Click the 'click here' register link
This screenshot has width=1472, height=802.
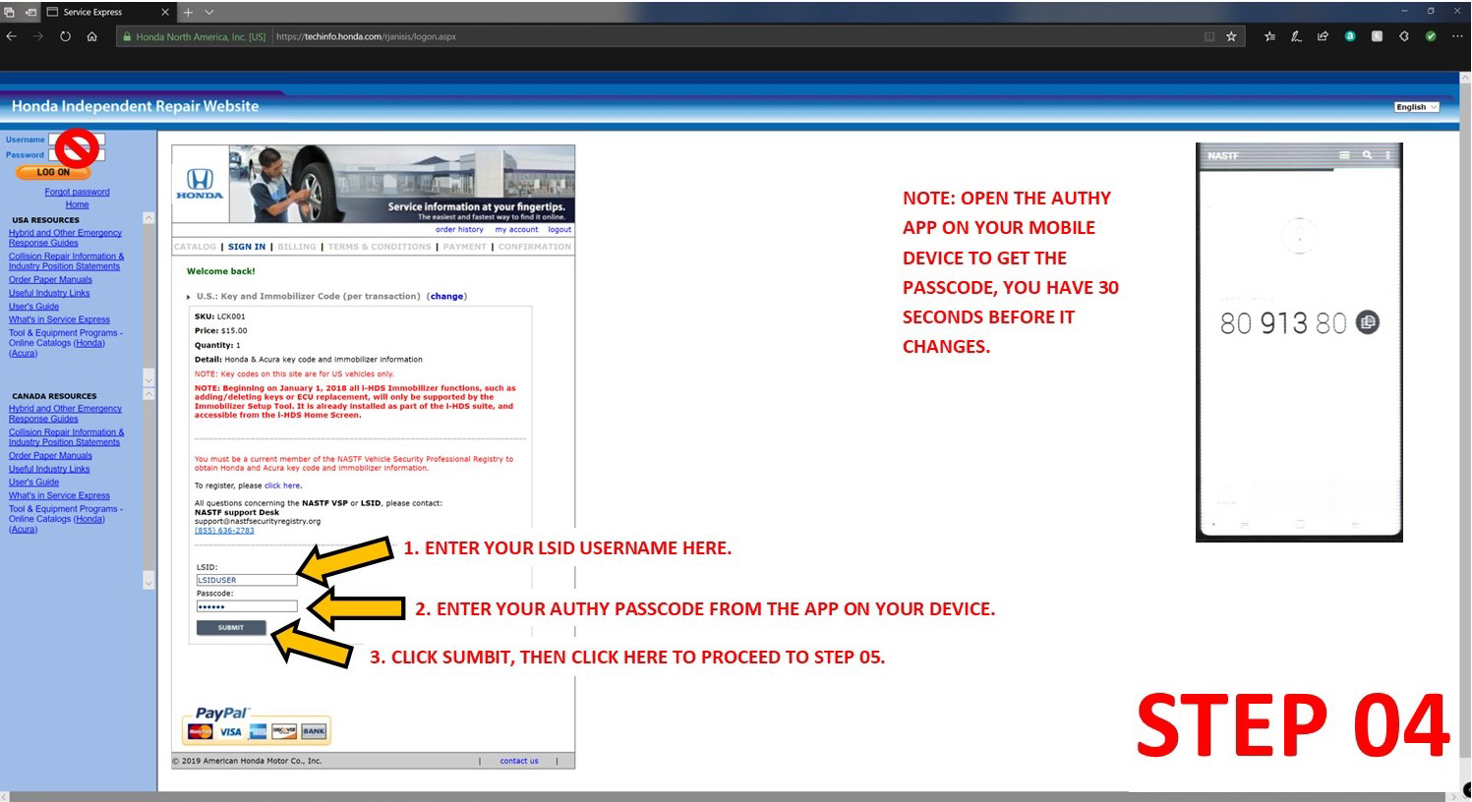click(281, 486)
